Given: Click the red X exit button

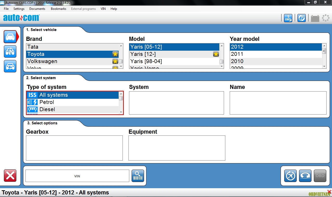Looking at the screenshot, I should coord(10,176).
